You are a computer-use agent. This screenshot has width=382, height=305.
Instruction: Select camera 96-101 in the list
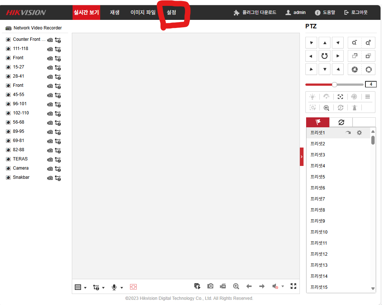[x=20, y=104]
